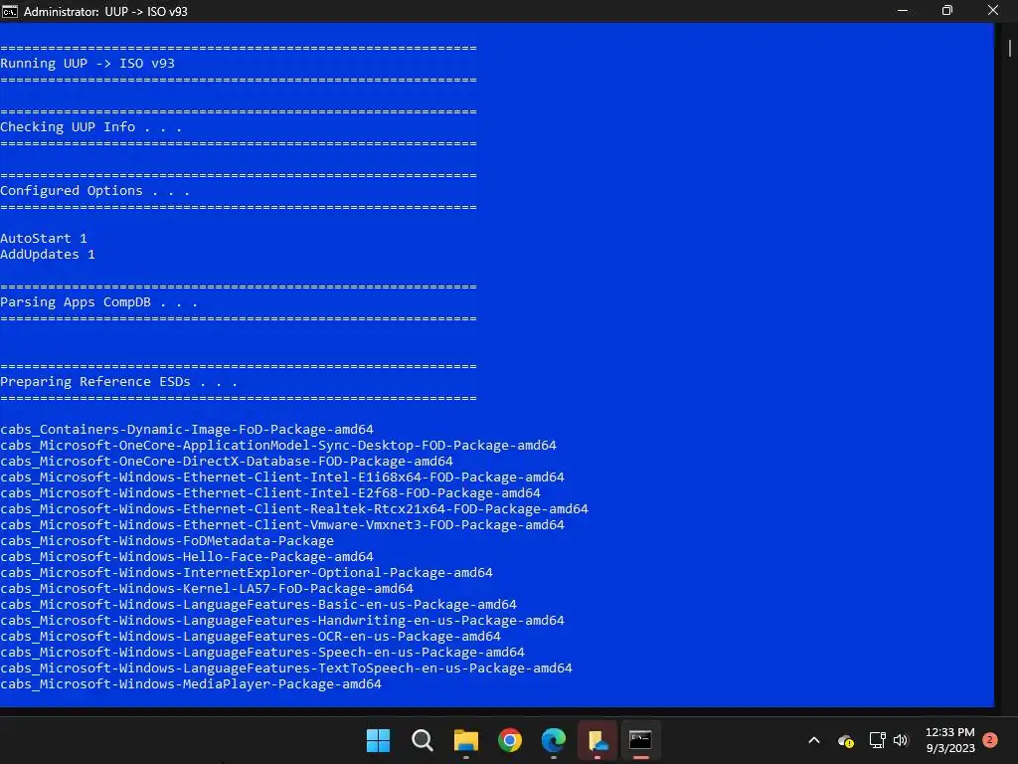Open the OneDrive cloud tray icon
Viewport: 1018px width, 764px height.
point(845,740)
